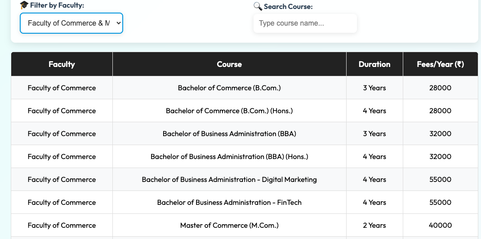Image resolution: width=481 pixels, height=239 pixels.
Task: Click the 40000 fee cell for M.Com.
Action: coord(440,225)
